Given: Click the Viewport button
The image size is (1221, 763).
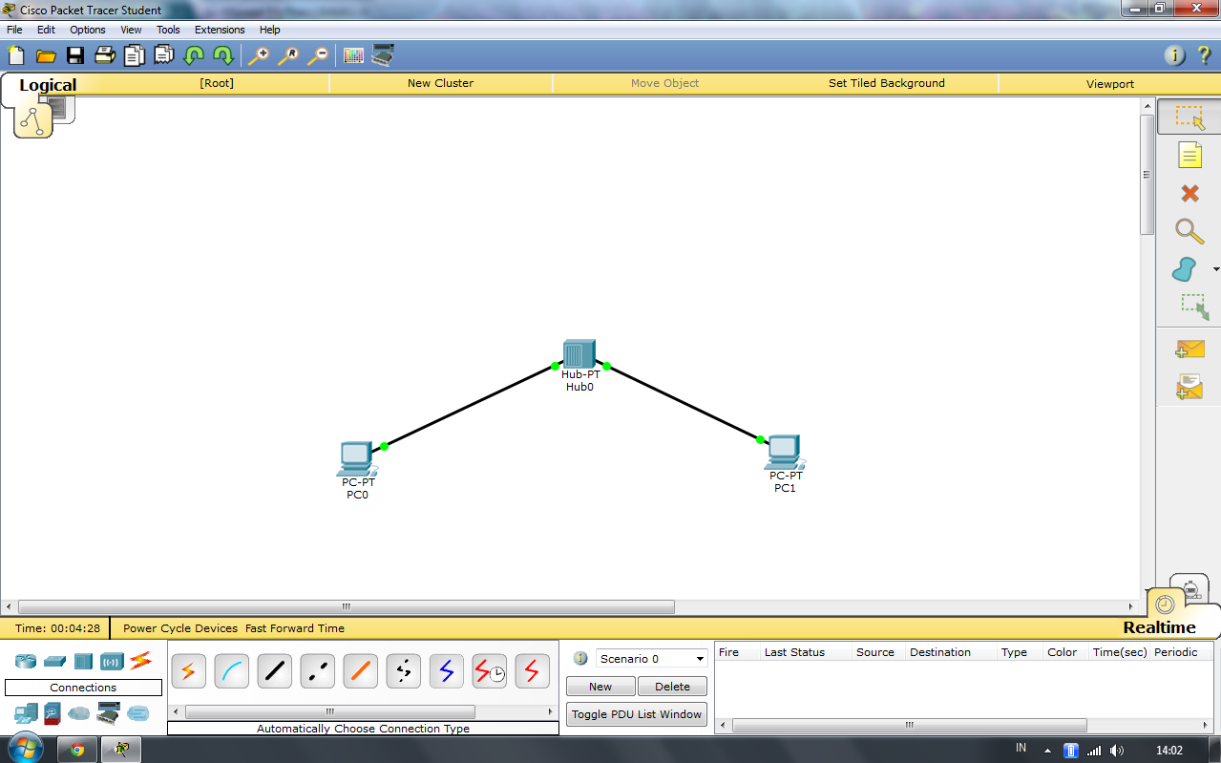Looking at the screenshot, I should (x=1110, y=83).
